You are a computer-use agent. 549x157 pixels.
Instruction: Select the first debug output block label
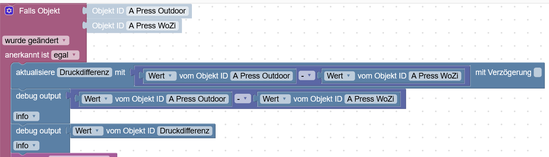39,96
